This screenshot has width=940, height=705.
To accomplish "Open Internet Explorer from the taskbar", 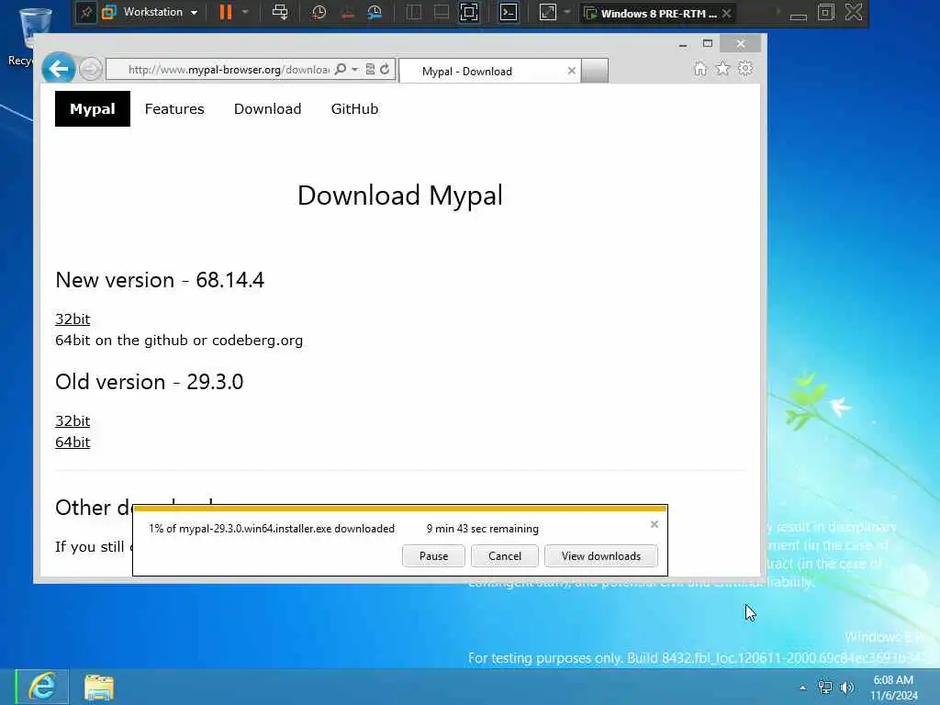I will coord(42,687).
